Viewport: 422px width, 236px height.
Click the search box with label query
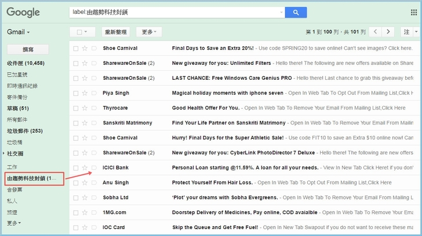point(174,12)
